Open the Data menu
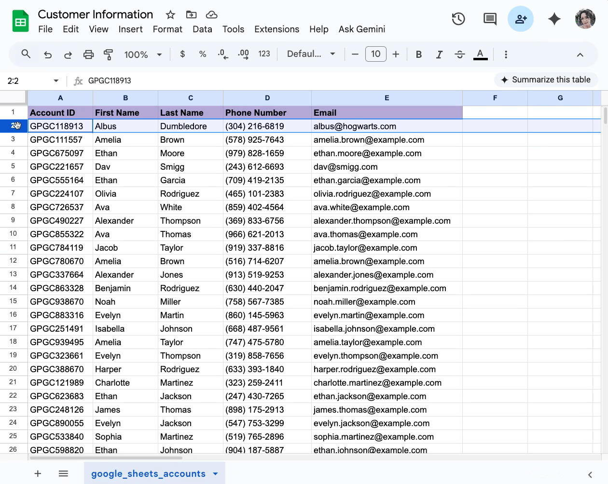This screenshot has height=484, width=608. click(x=202, y=29)
